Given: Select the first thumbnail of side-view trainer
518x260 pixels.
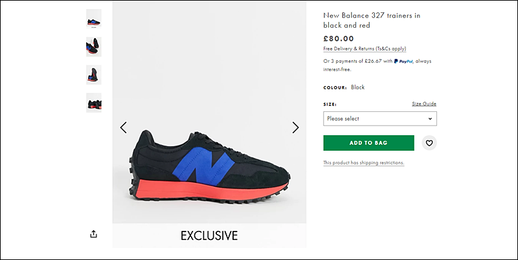Looking at the screenshot, I should click(94, 19).
